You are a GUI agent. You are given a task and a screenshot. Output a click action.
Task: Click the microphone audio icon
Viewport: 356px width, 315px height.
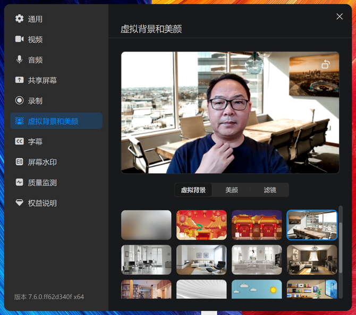point(19,59)
